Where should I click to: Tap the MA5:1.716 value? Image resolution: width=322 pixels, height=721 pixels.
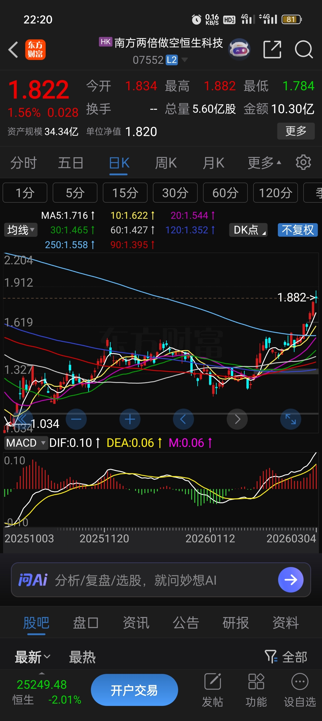tap(68, 215)
